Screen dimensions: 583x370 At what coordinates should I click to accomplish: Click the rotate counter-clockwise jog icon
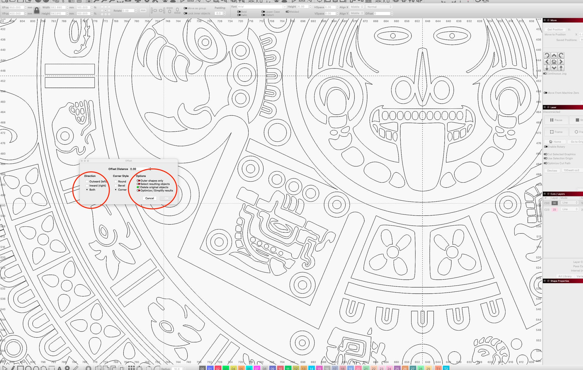(x=547, y=55)
